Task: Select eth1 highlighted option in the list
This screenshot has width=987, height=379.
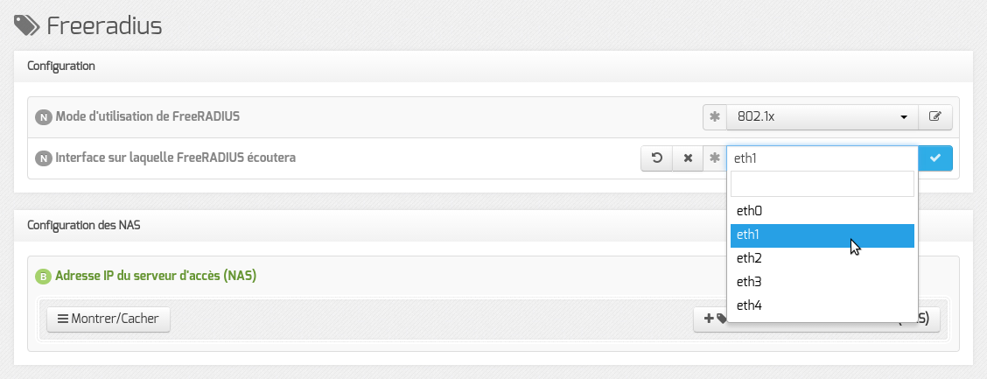Action: tap(822, 235)
